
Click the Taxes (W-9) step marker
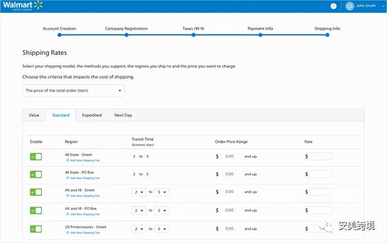coord(193,35)
